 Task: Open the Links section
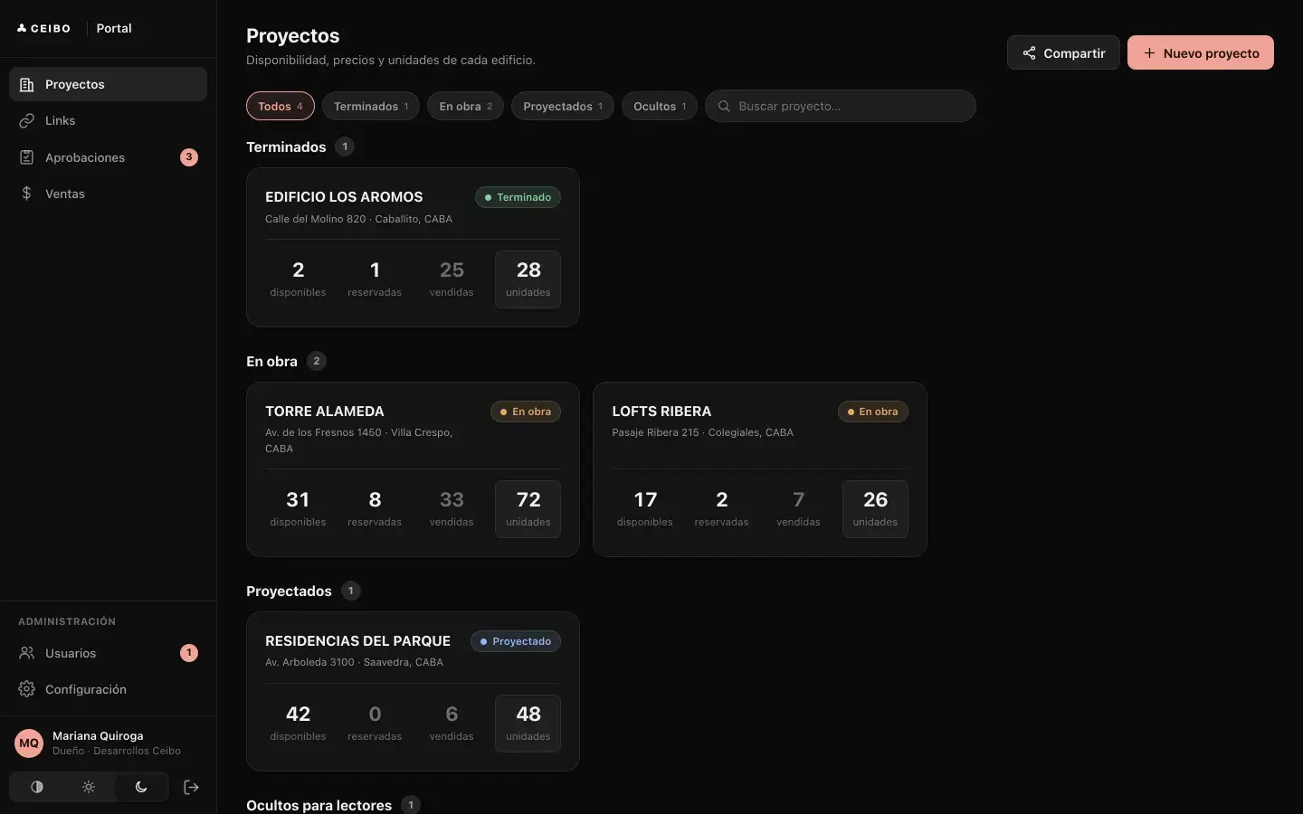[x=108, y=120]
